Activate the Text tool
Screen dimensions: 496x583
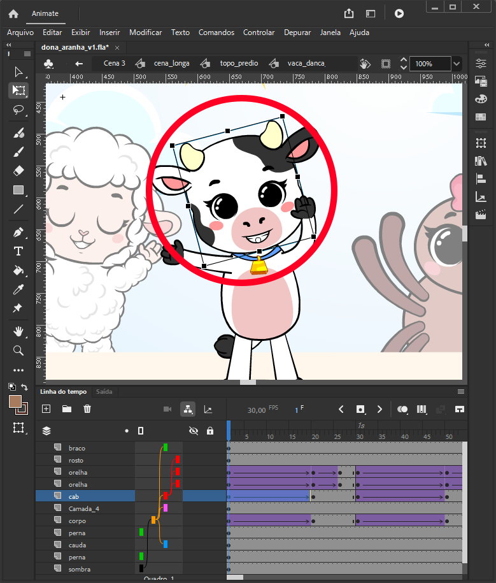click(18, 251)
